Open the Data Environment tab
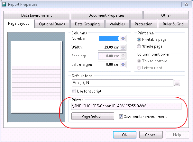The image size is (193, 142). tap(37, 15)
